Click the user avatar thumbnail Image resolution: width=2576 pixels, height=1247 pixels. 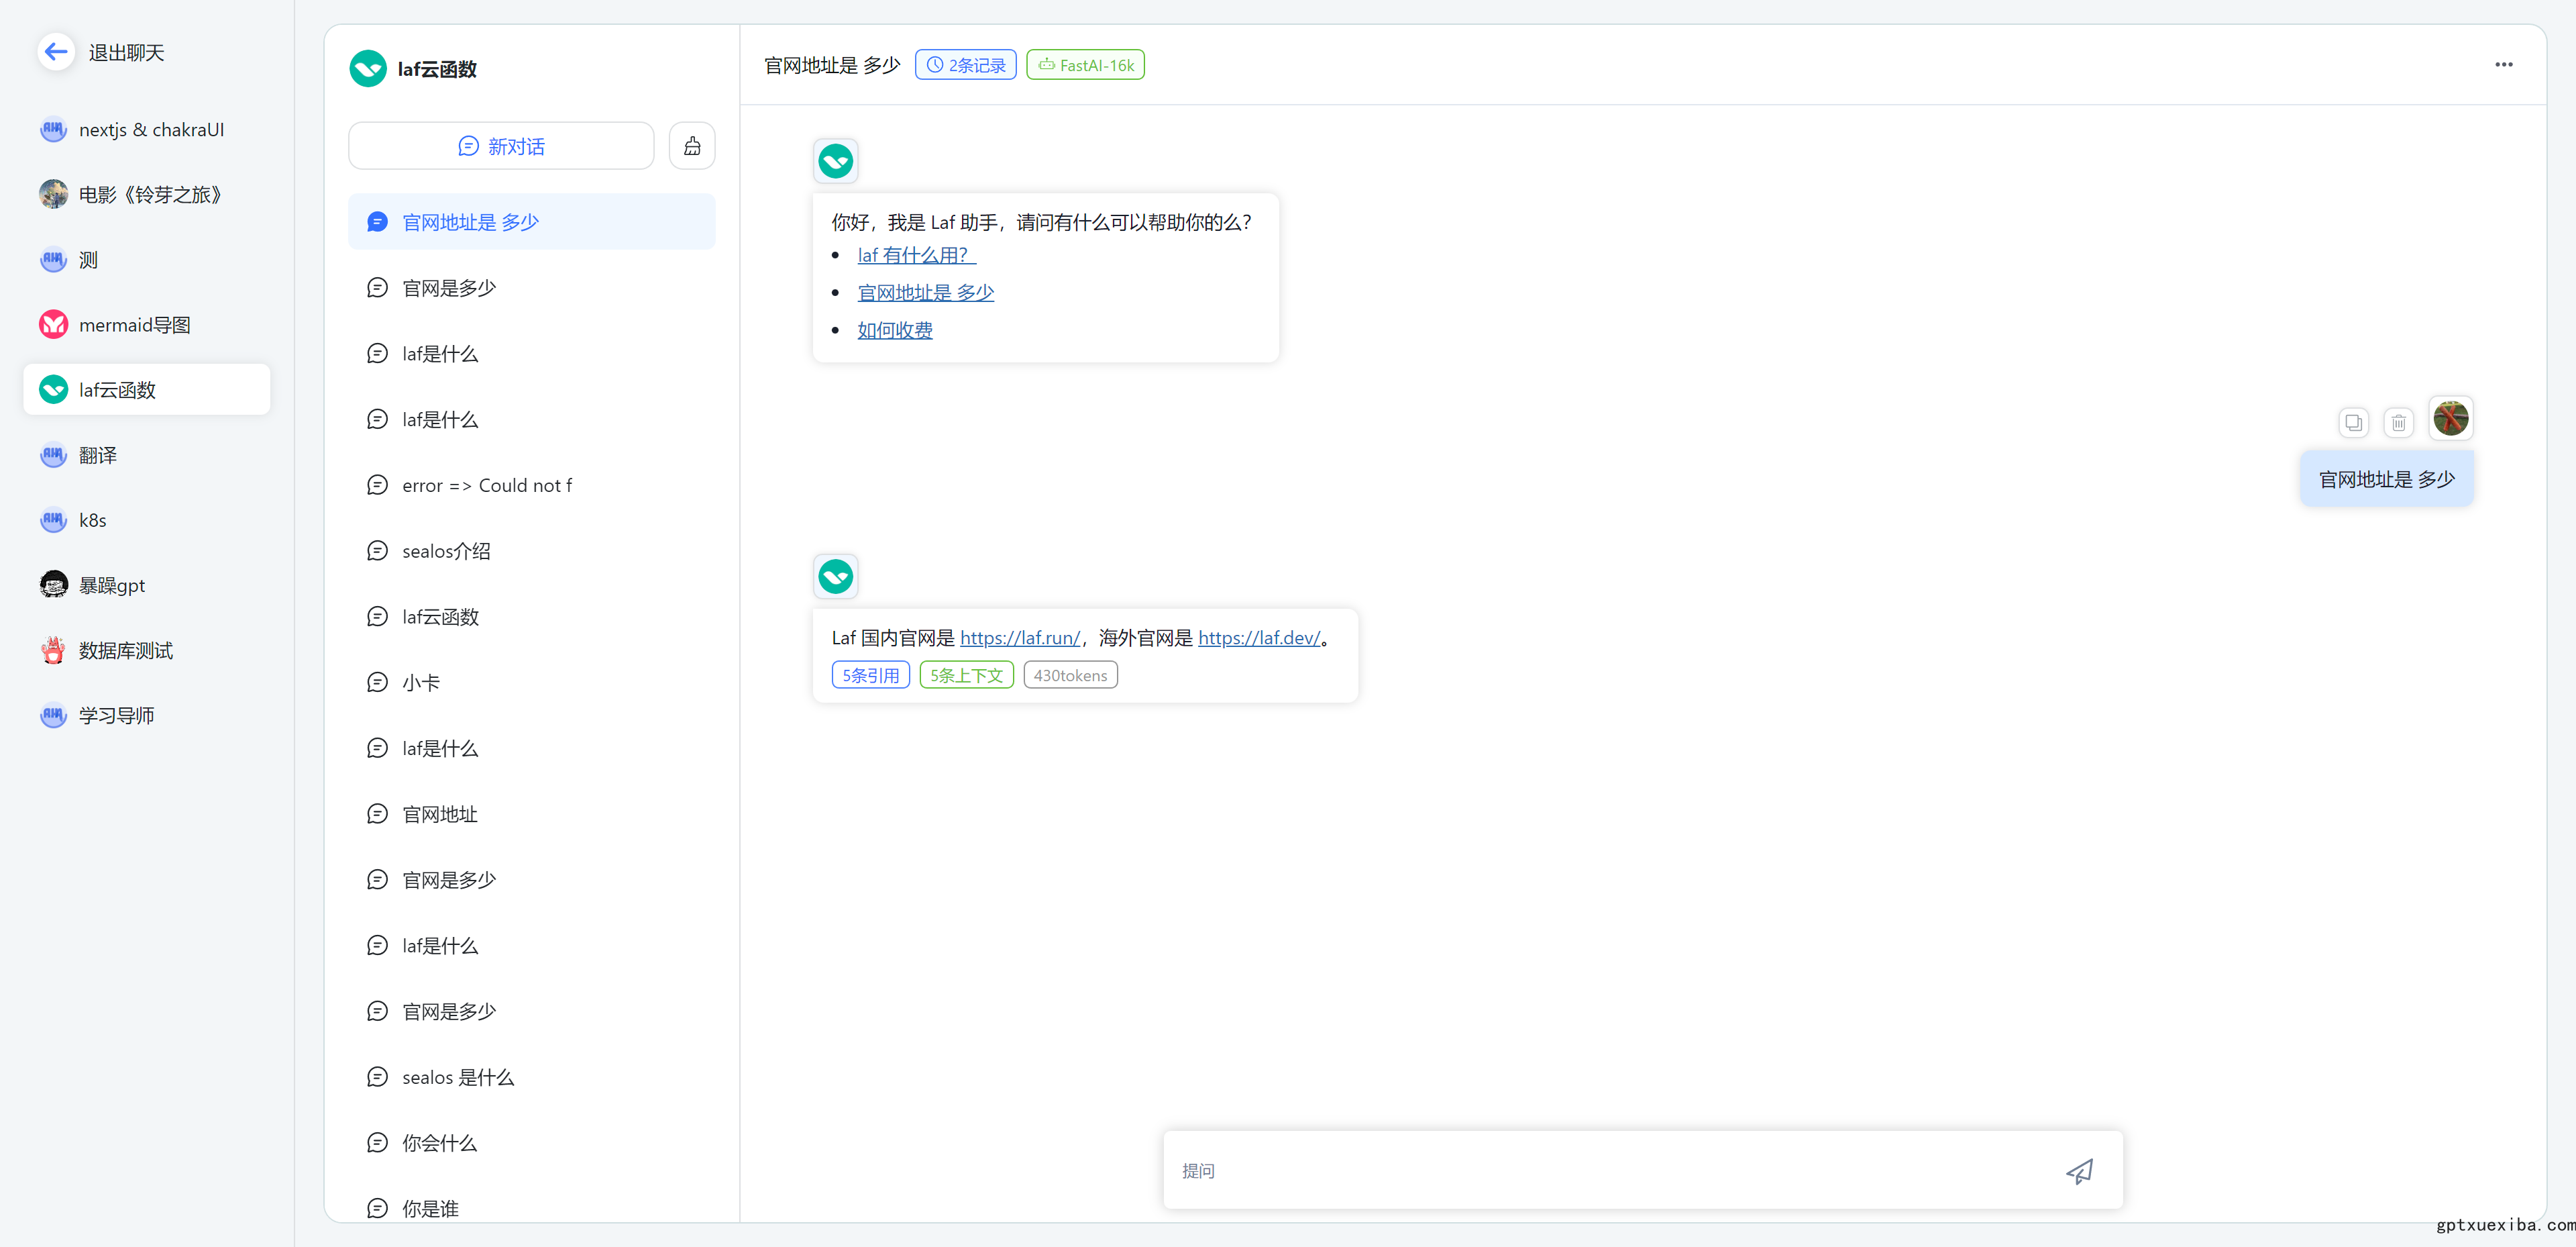pos(2450,418)
